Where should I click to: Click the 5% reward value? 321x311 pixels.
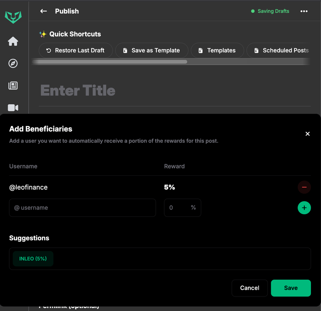coord(170,187)
